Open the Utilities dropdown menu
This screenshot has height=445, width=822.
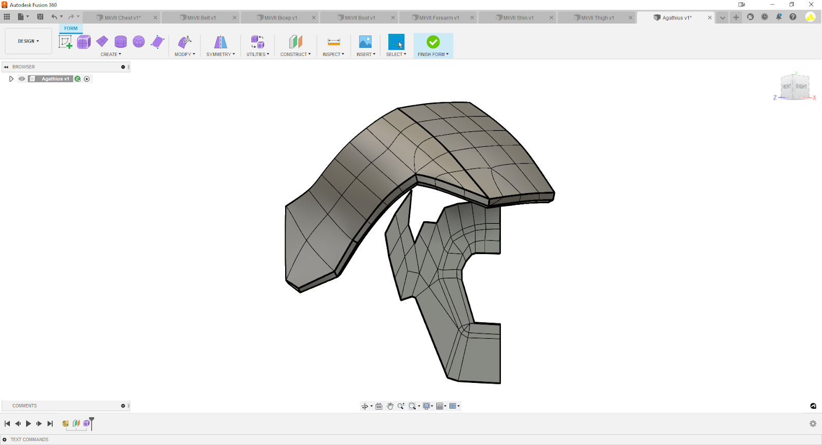click(257, 54)
